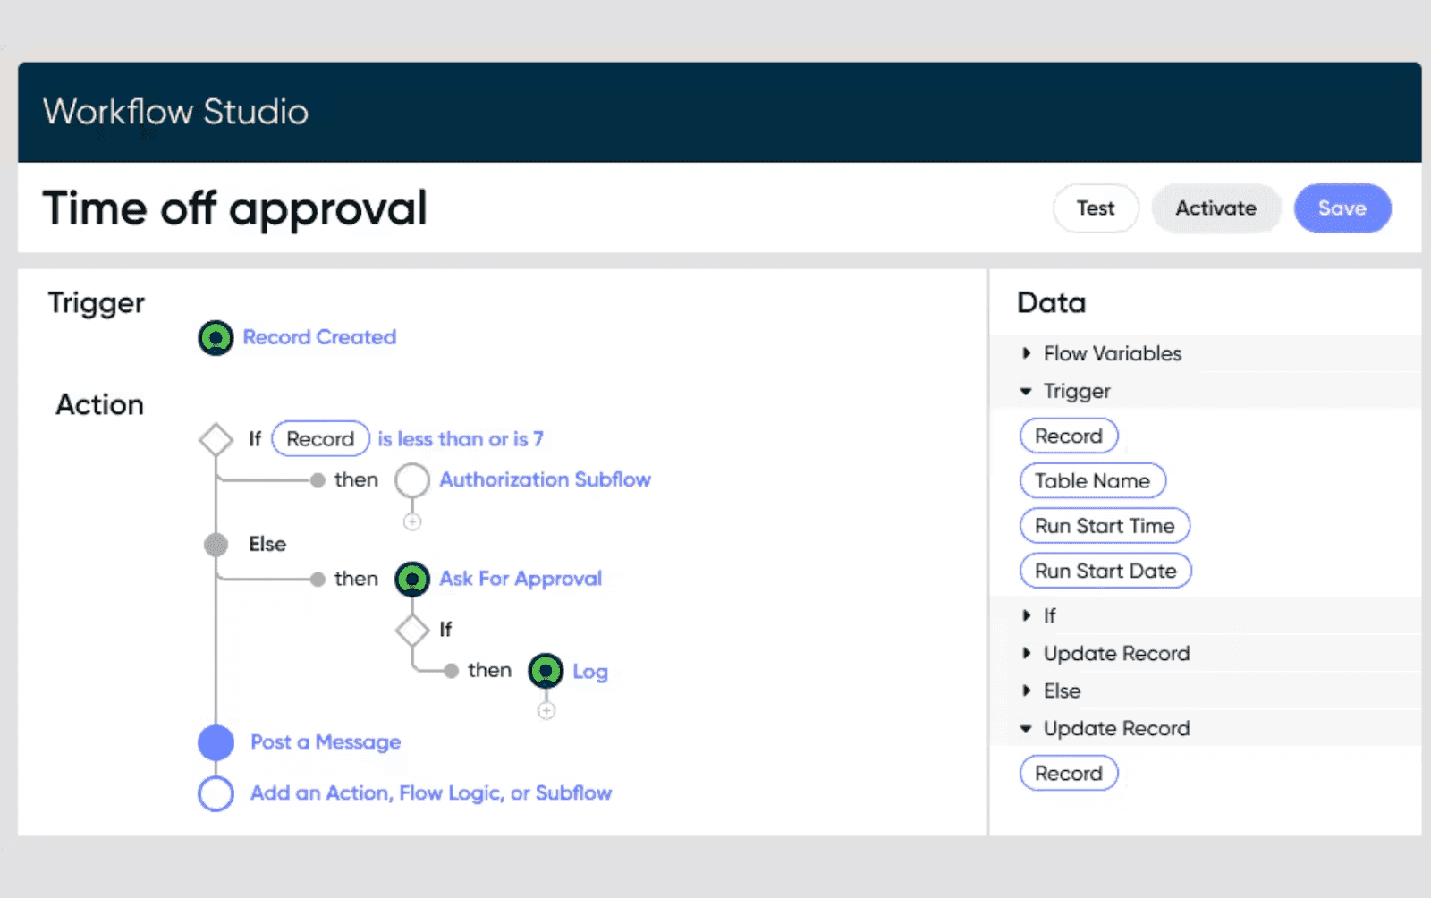Screen dimensions: 1431x898
Task: Click the Log action icon
Action: click(x=546, y=671)
